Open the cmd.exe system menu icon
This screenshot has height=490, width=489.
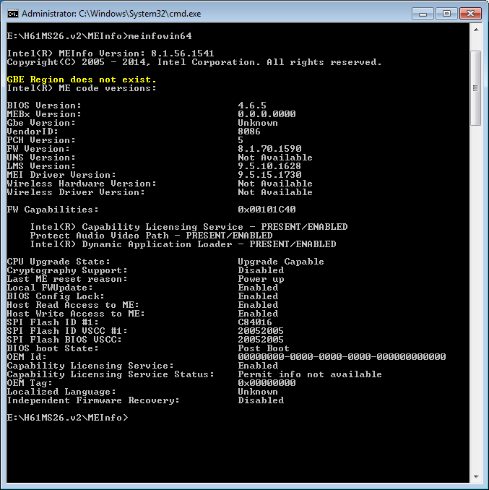tap(13, 14)
